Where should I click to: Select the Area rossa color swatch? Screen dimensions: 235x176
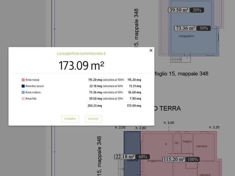click(23, 80)
